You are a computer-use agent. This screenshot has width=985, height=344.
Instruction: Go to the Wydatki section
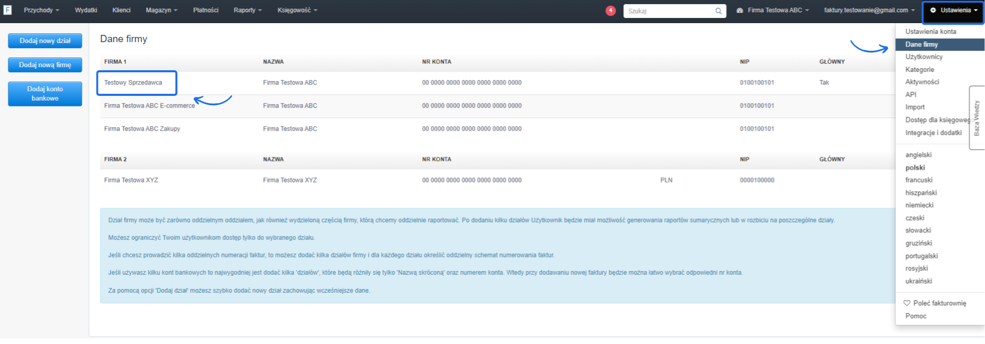click(x=86, y=10)
